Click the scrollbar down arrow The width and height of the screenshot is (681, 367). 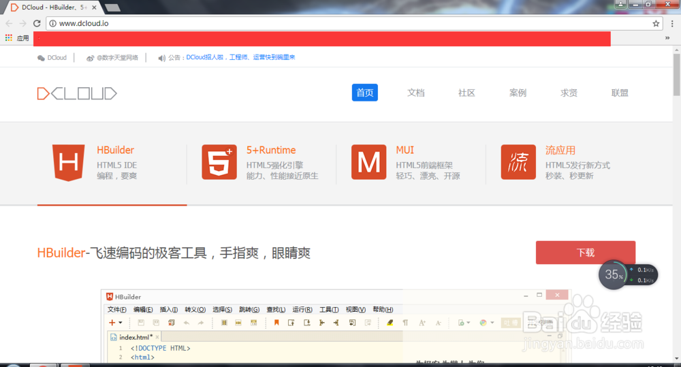click(x=677, y=359)
